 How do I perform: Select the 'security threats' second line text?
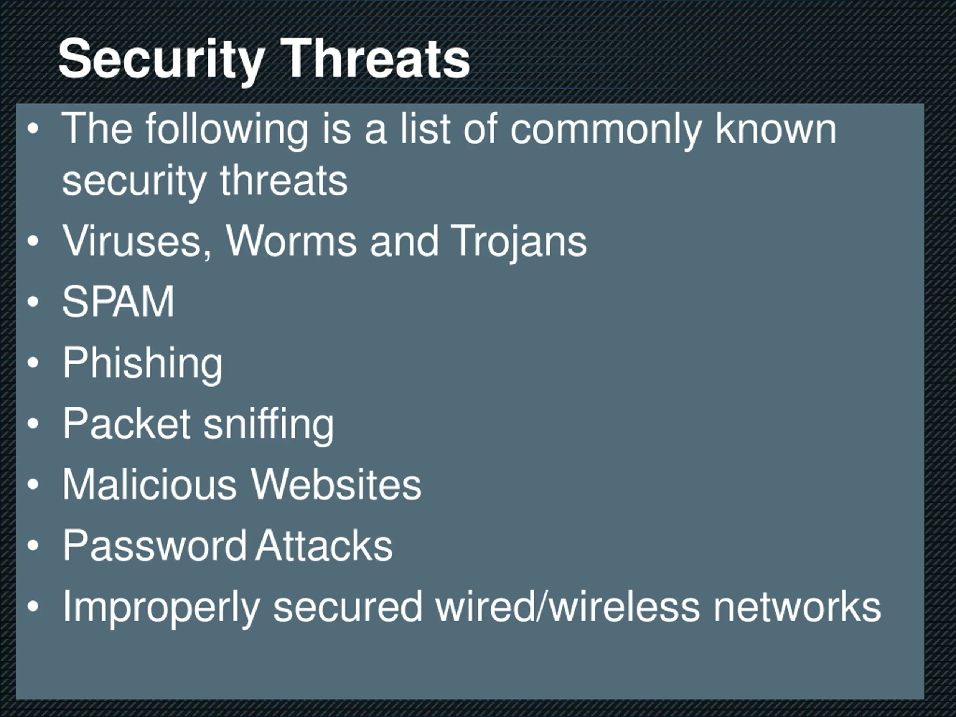[x=205, y=180]
